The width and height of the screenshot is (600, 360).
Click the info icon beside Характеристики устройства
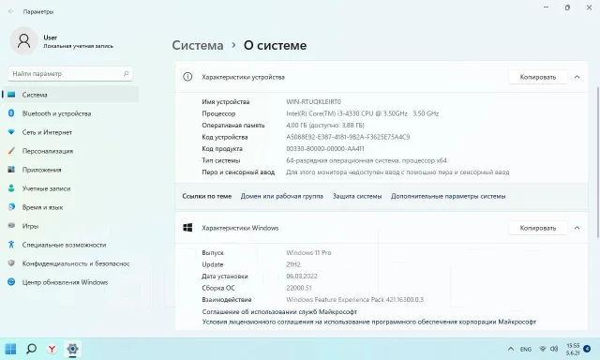tap(187, 77)
